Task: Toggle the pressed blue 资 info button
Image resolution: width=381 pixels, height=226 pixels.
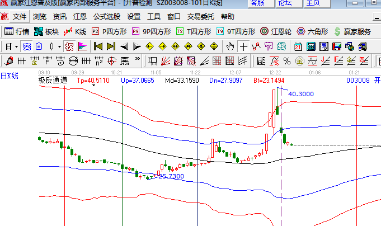Action: click(x=26, y=46)
